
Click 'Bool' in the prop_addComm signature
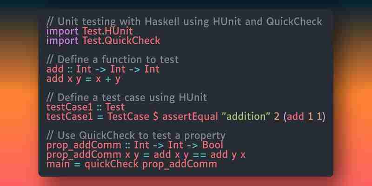pyautogui.click(x=213, y=145)
